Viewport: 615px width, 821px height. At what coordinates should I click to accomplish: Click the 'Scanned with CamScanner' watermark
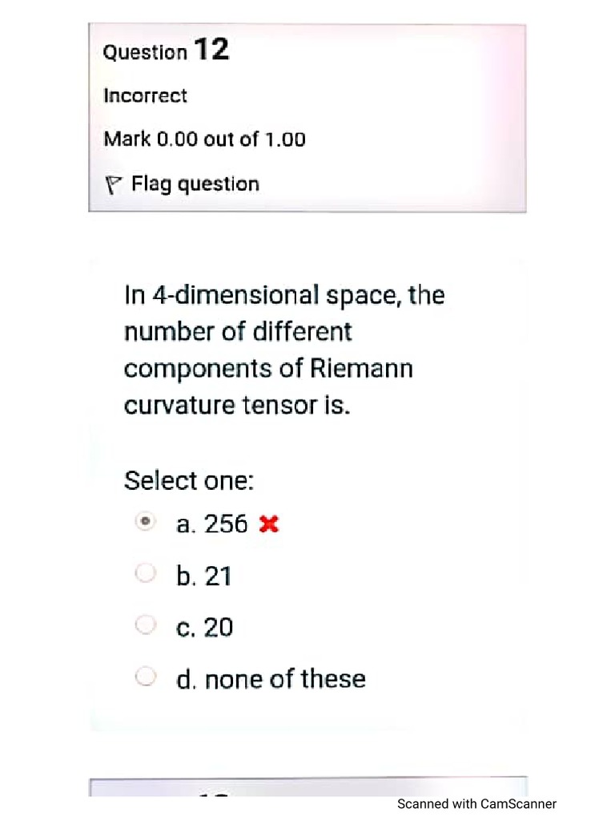[476, 803]
